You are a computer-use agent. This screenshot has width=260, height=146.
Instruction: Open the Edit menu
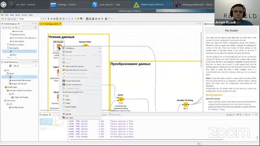click(6, 15)
